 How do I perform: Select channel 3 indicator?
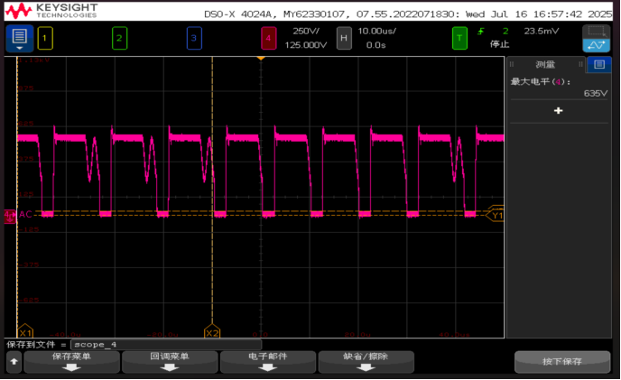(194, 38)
